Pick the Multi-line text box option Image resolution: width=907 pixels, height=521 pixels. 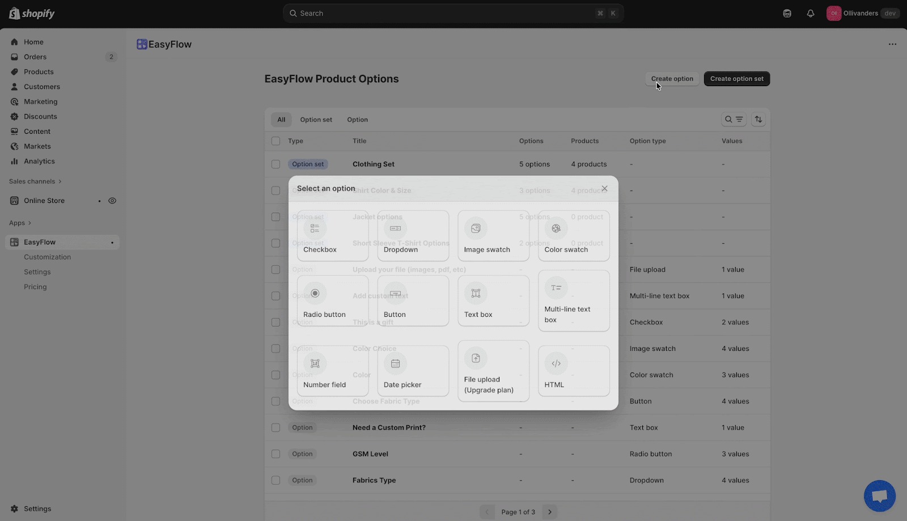coord(573,300)
